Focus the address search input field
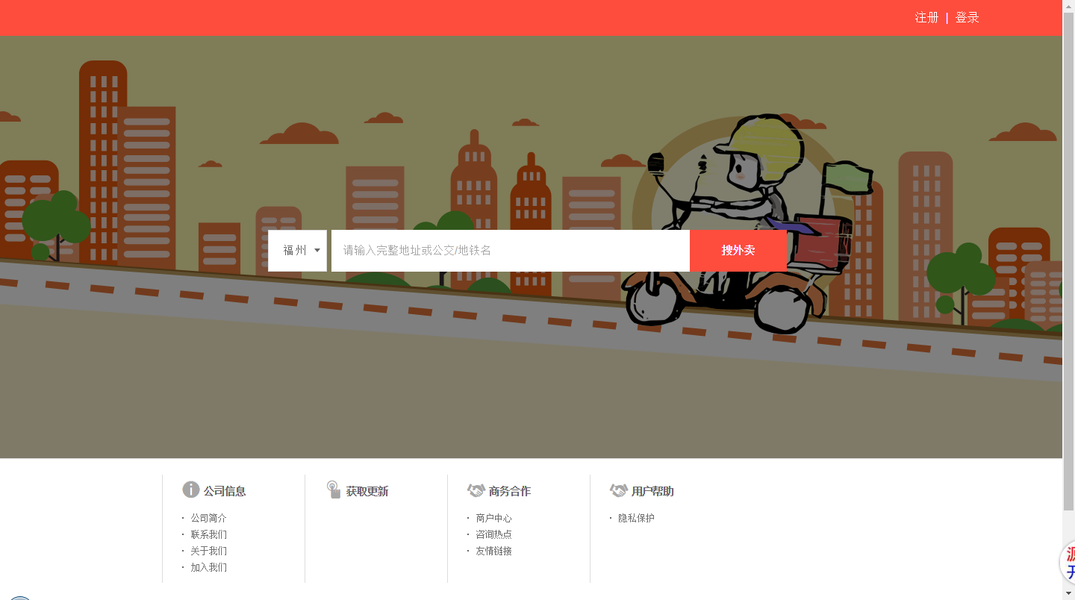 pyautogui.click(x=510, y=251)
